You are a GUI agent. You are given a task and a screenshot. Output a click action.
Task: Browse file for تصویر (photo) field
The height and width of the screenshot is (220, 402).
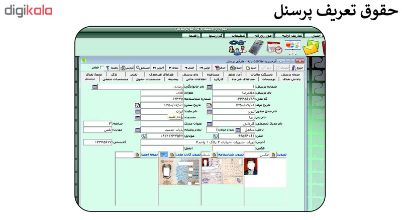(x=273, y=155)
